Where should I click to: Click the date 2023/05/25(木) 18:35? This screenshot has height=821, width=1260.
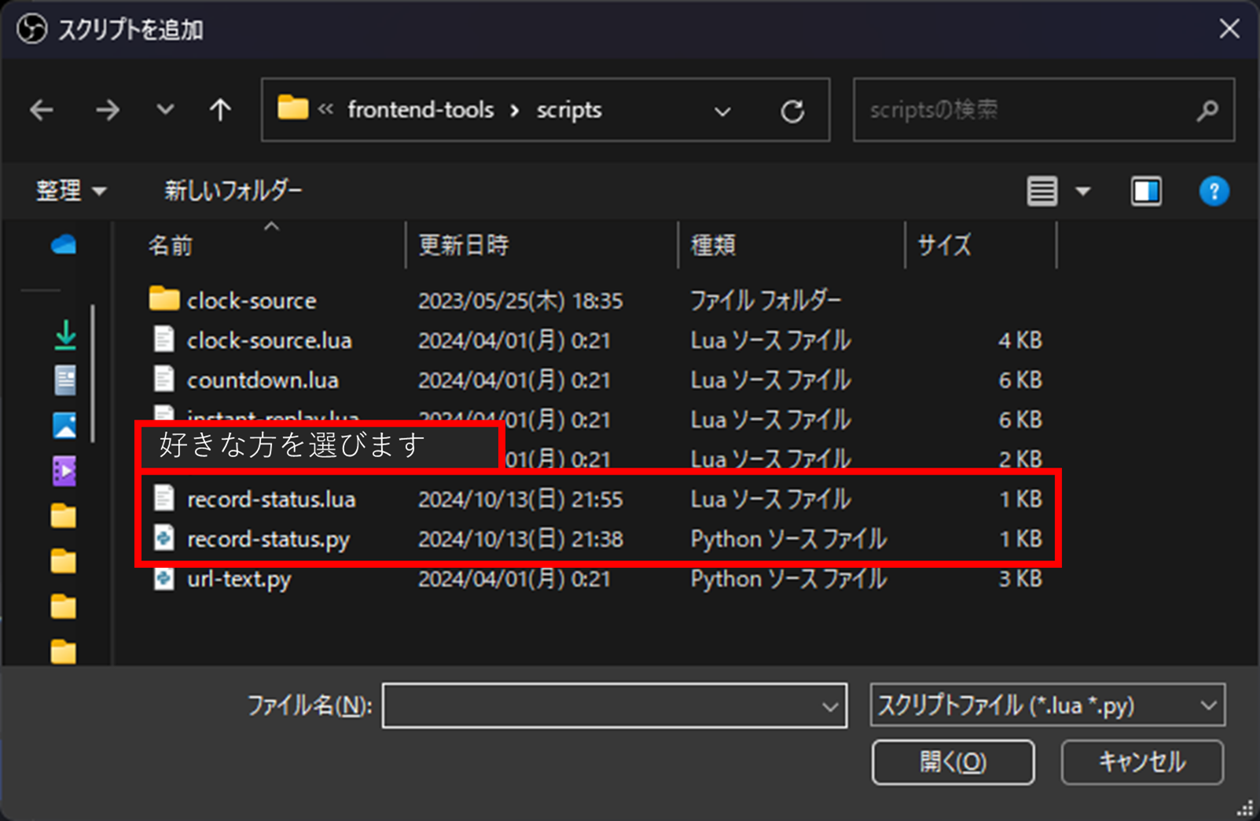coord(520,301)
